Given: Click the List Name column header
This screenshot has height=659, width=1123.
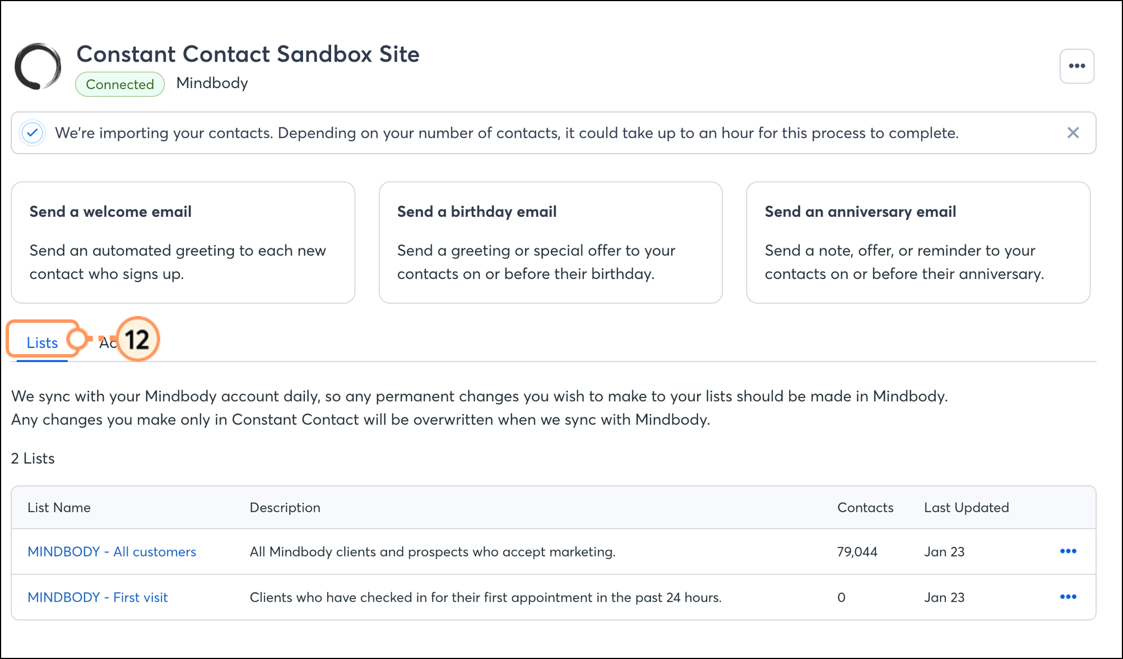Looking at the screenshot, I should (59, 508).
